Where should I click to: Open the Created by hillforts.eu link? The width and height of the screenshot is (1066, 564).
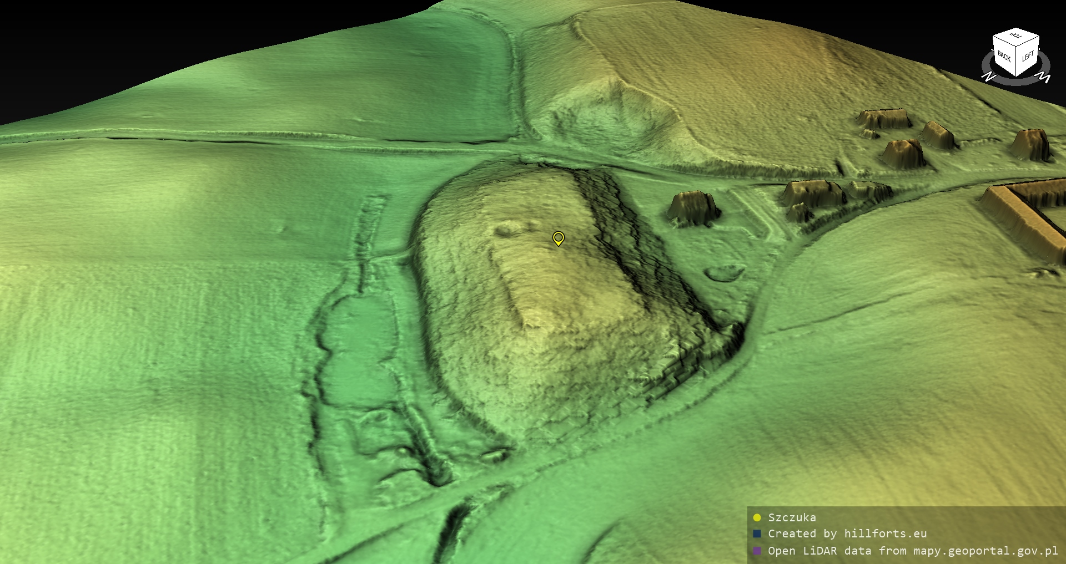(847, 533)
